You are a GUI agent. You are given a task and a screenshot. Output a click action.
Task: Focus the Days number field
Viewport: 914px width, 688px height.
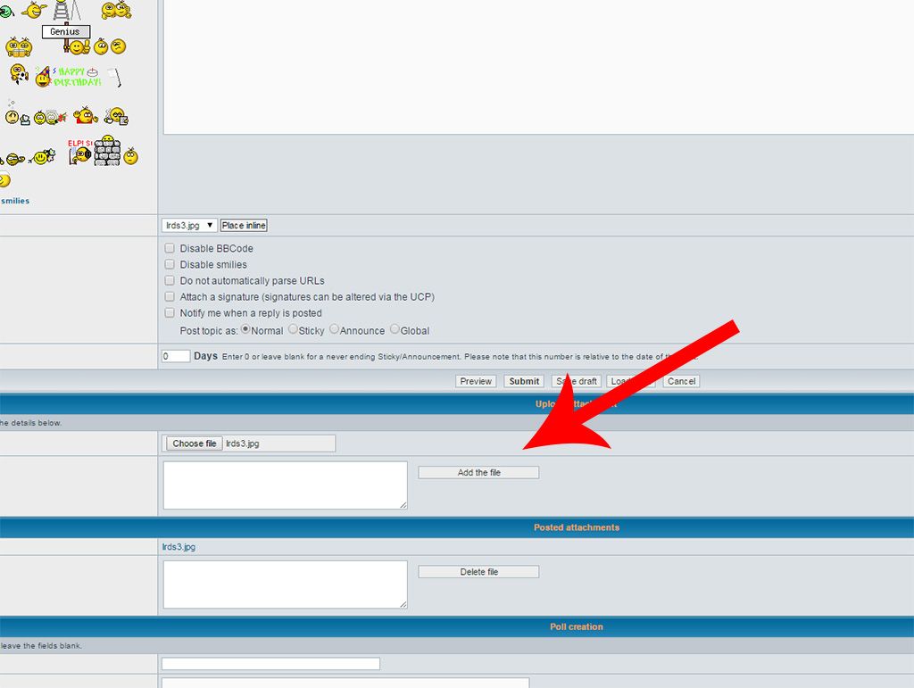coord(176,356)
